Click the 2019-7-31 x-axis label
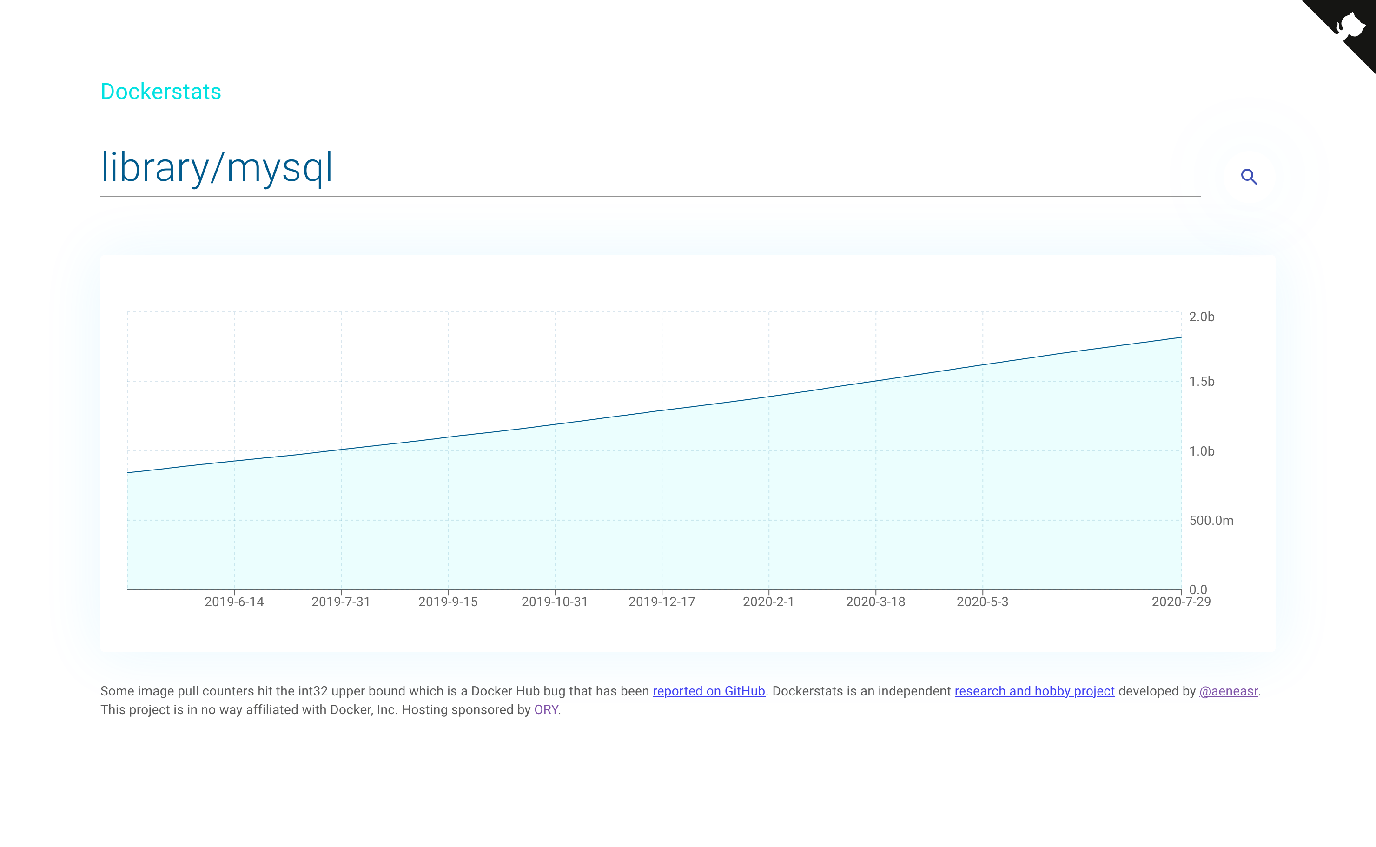Screen dimensions: 1376x847 tap(340, 602)
